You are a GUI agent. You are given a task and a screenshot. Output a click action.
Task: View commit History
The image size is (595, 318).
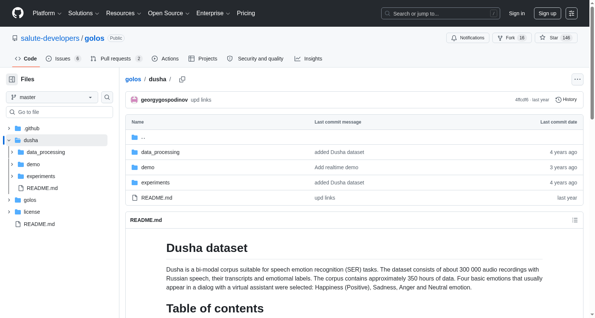click(566, 100)
